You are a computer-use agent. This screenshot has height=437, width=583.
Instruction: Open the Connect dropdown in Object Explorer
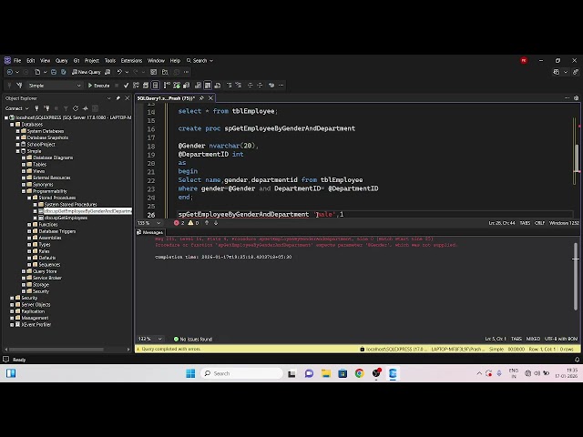pyautogui.click(x=16, y=108)
